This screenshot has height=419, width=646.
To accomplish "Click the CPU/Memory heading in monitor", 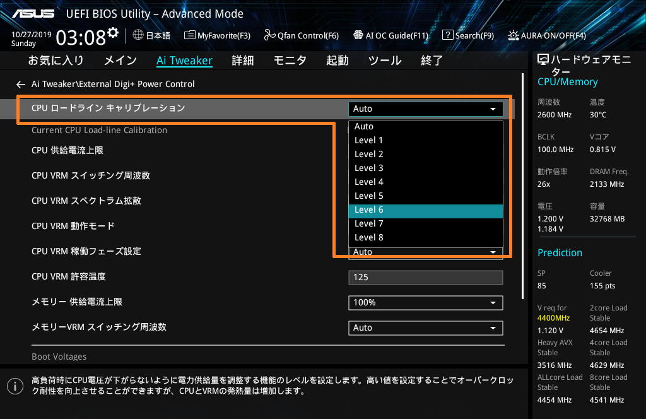I will coord(567,82).
